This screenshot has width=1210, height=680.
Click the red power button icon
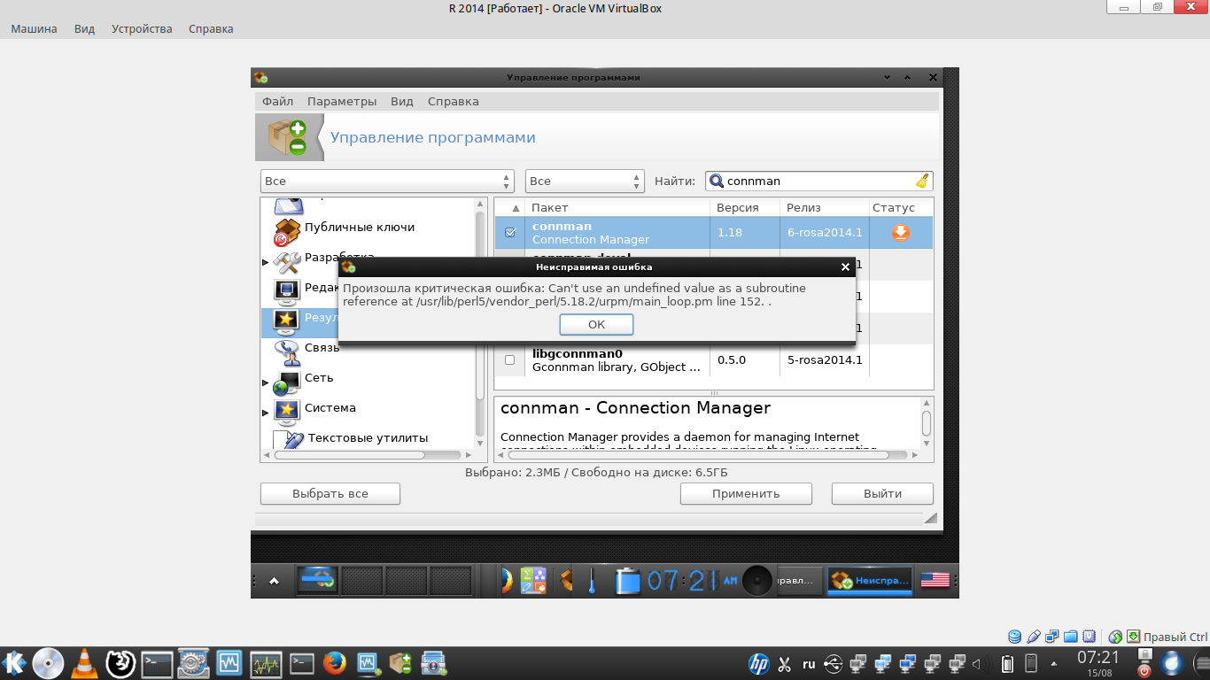coord(1144,670)
